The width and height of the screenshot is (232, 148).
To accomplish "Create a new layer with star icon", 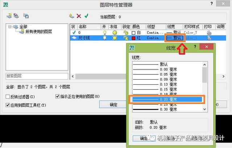I will [x=72, y=16].
